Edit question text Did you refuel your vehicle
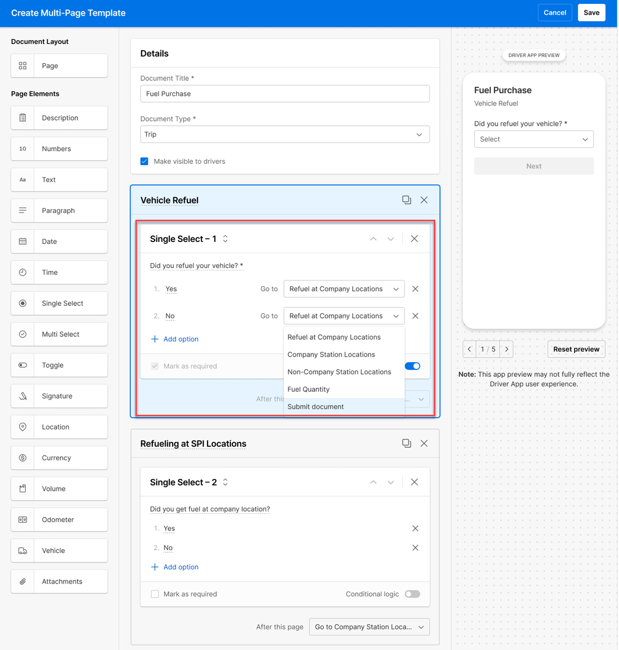Image resolution: width=619 pixels, height=650 pixels. [196, 266]
